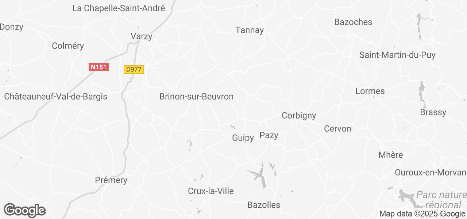Select the Tannay place label
The width and height of the screenshot is (467, 219).
coord(250,30)
